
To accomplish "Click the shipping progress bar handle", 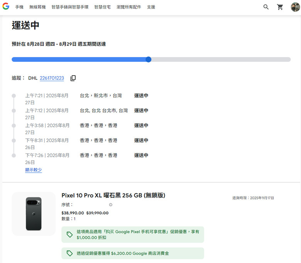I will [149, 59].
